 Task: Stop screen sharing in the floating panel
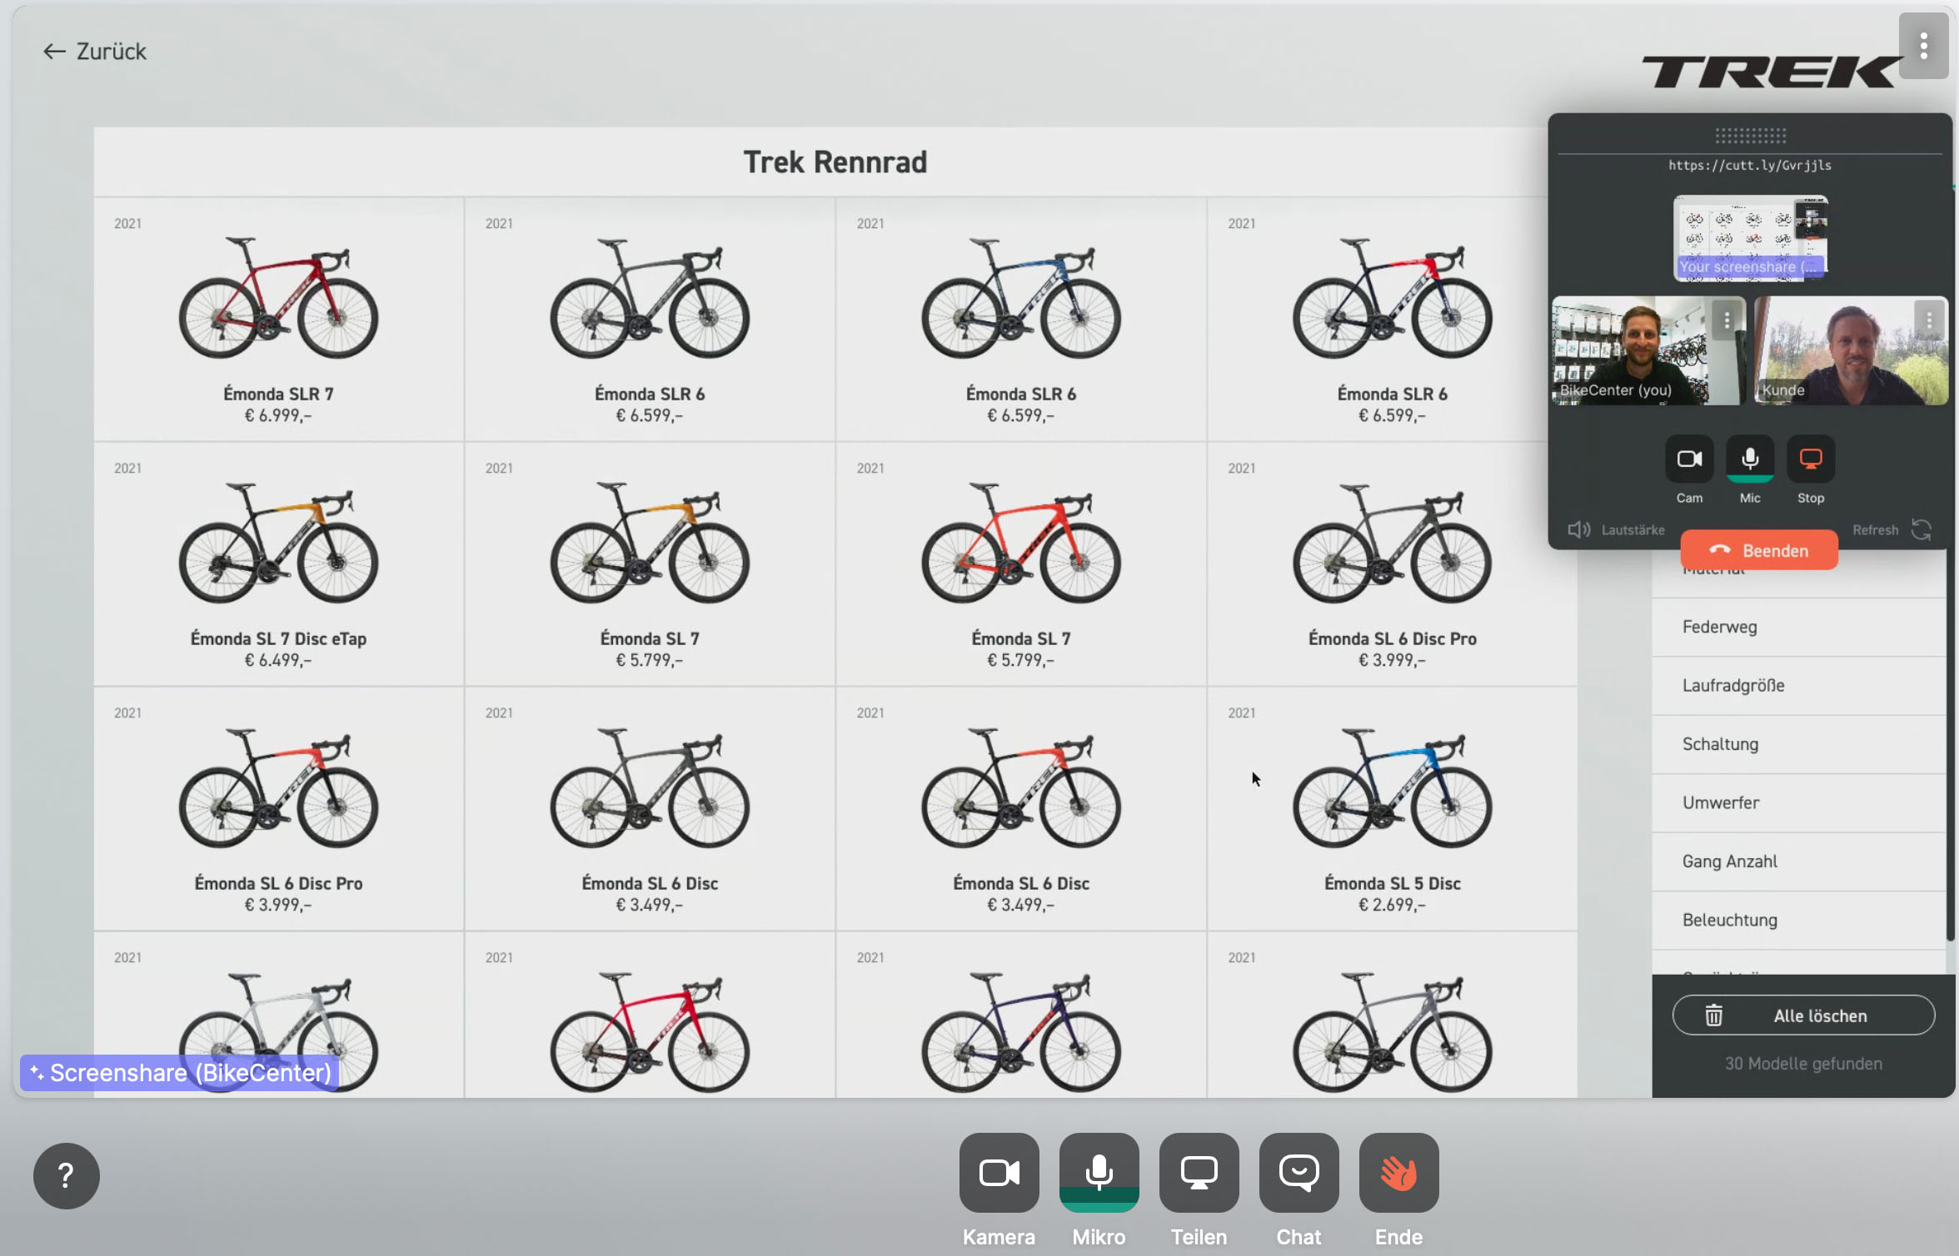click(x=1811, y=459)
